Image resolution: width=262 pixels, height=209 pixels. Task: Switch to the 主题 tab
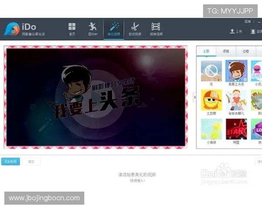206,51
